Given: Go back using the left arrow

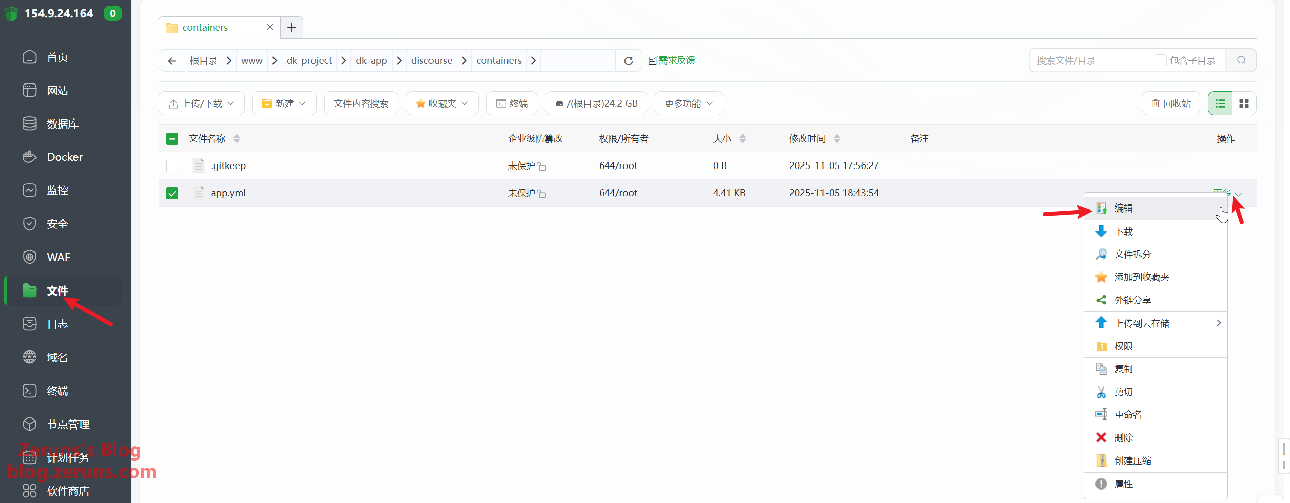Looking at the screenshot, I should pyautogui.click(x=172, y=61).
